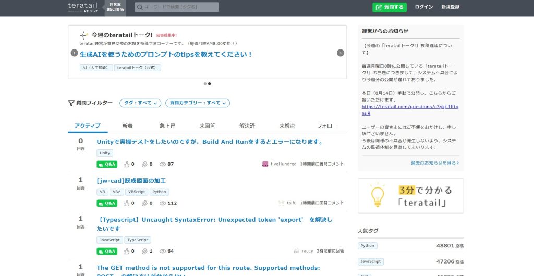Click the question filter funnel icon
The image size is (534, 276).
pos(71,103)
